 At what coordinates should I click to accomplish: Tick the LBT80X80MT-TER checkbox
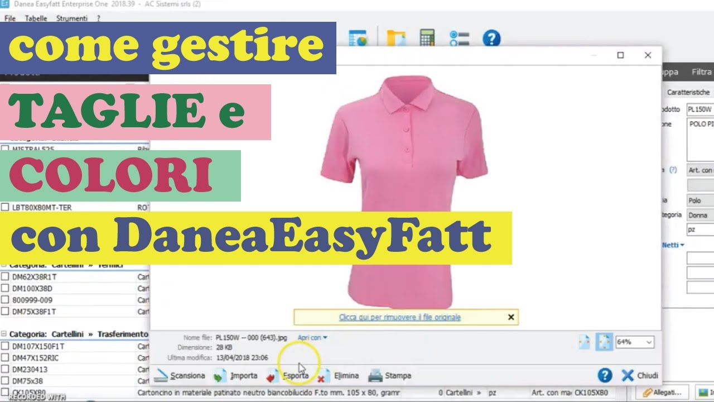click(5, 207)
